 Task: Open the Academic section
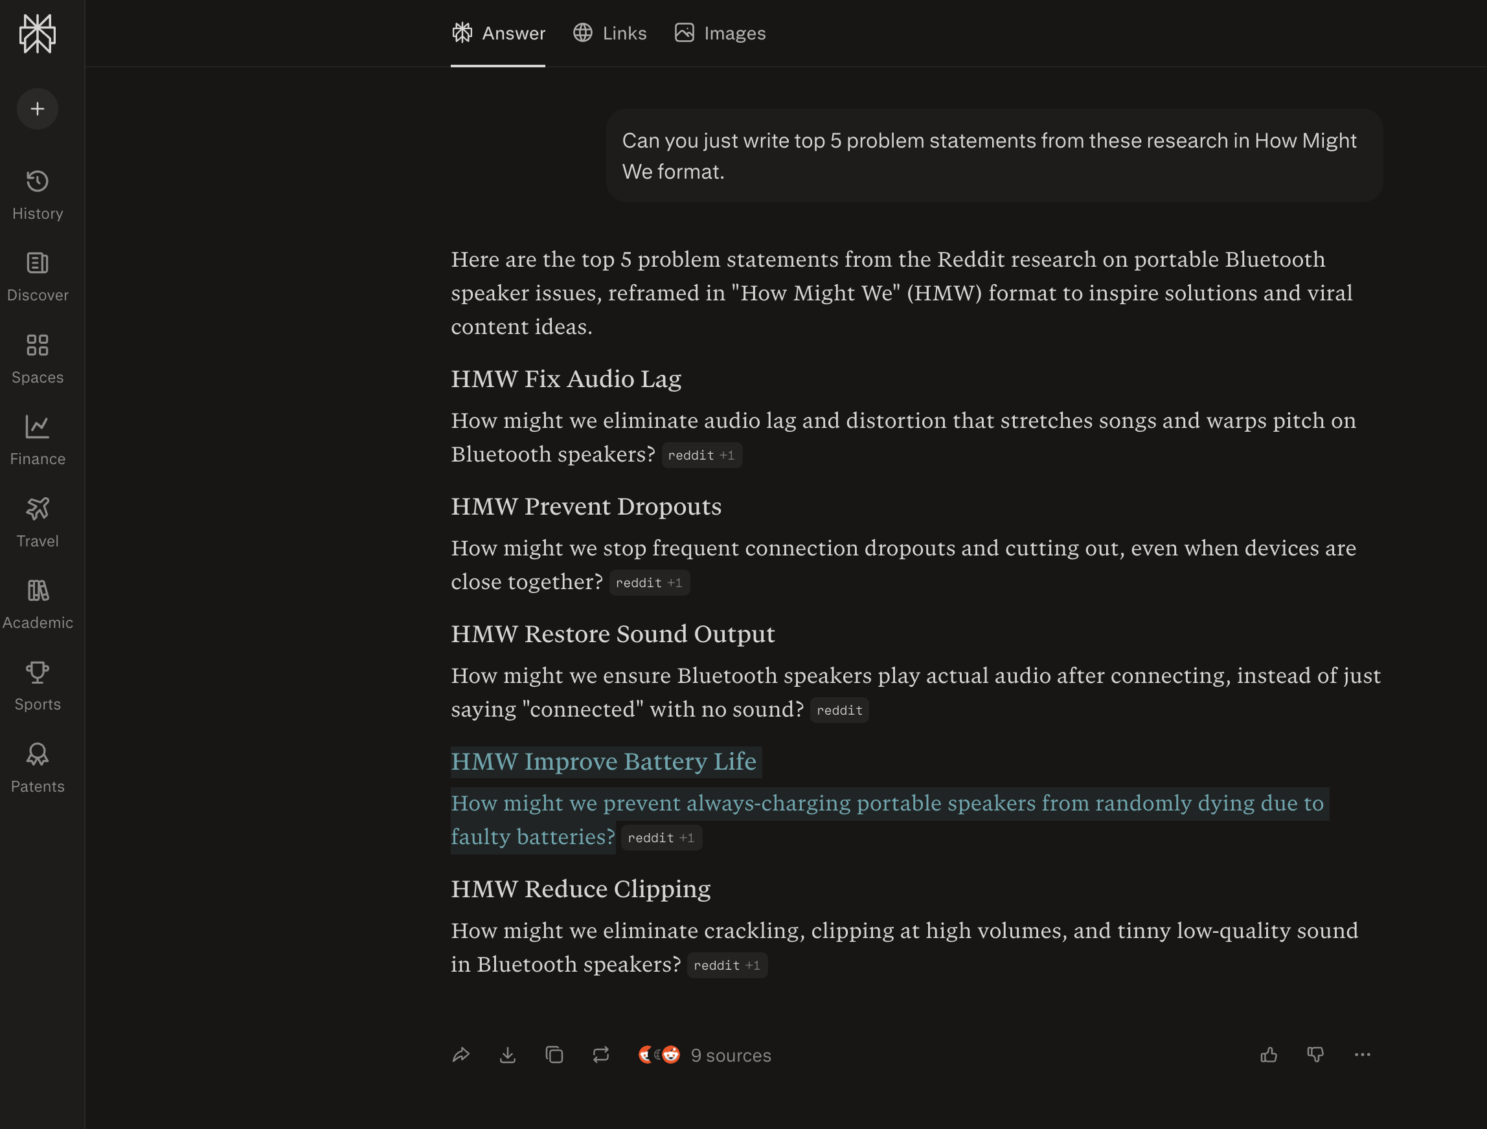(38, 605)
